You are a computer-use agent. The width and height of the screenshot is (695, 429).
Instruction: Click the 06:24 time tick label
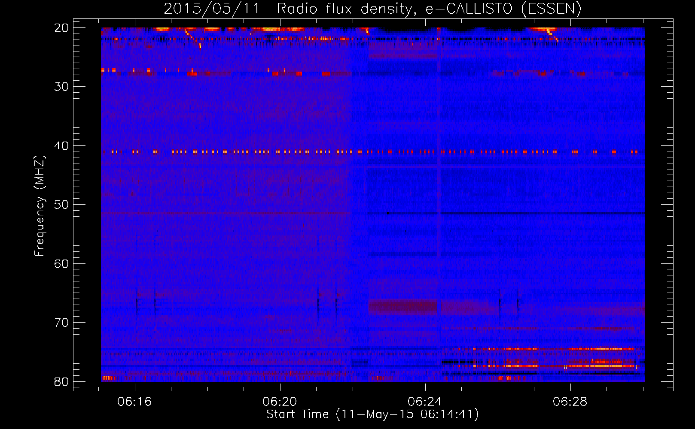click(x=425, y=402)
